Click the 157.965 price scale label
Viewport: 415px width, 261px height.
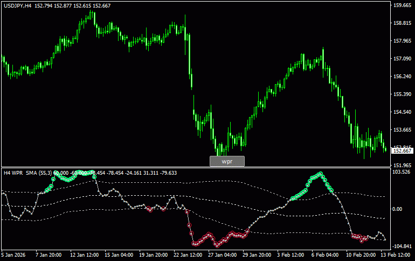pyautogui.click(x=402, y=41)
